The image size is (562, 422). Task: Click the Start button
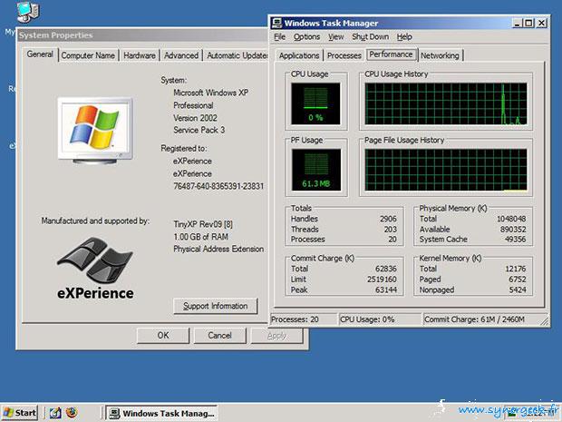(20, 413)
